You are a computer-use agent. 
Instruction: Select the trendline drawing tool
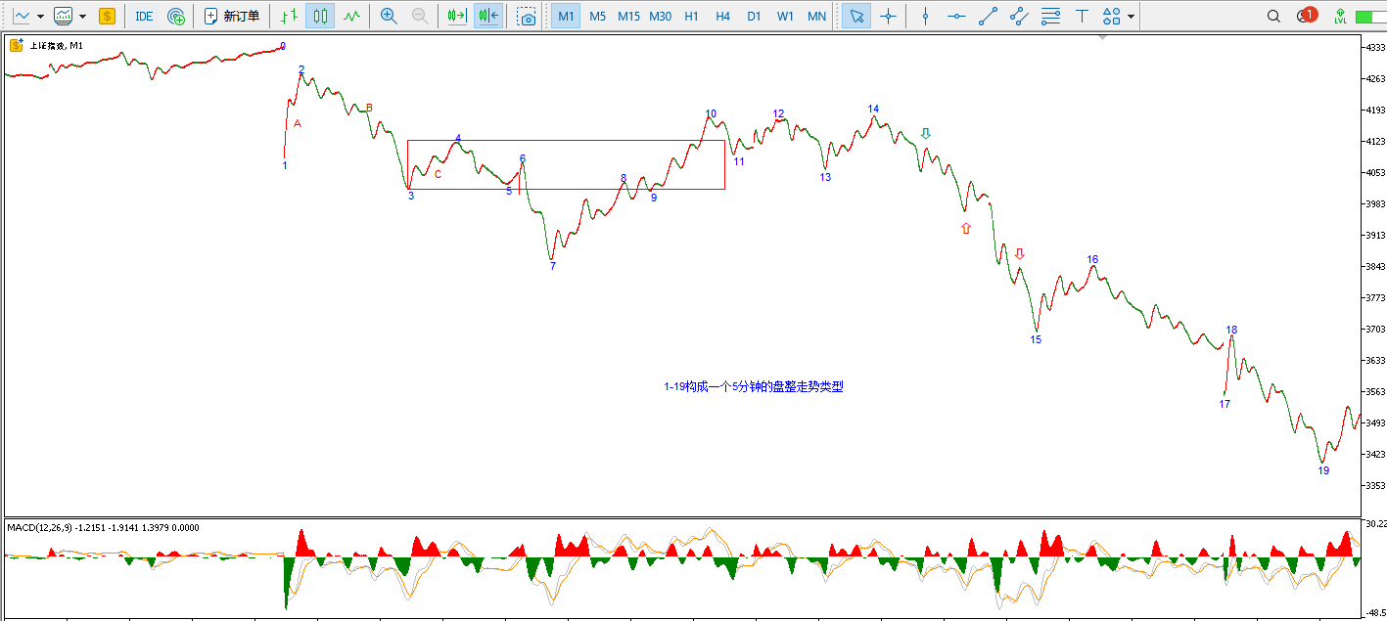pos(988,16)
